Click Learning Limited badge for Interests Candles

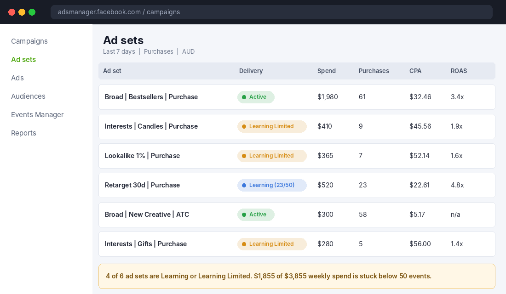pos(272,126)
